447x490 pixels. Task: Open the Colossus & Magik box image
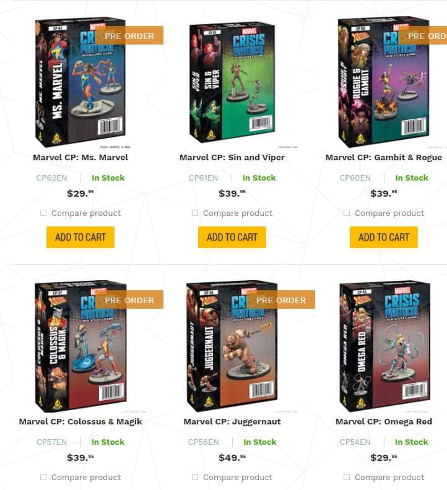(x=80, y=346)
